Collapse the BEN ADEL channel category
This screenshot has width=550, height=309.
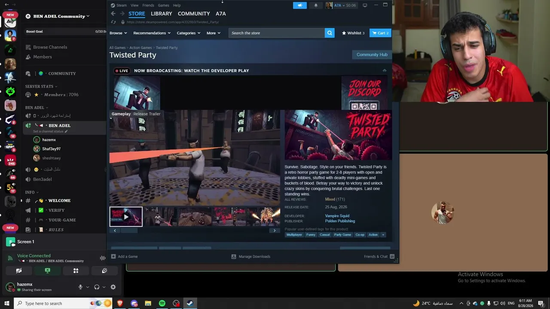point(37,108)
